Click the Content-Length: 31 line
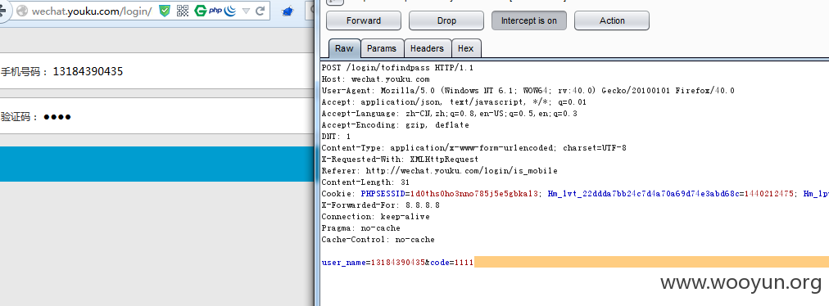This screenshot has height=306, width=829. point(365,182)
